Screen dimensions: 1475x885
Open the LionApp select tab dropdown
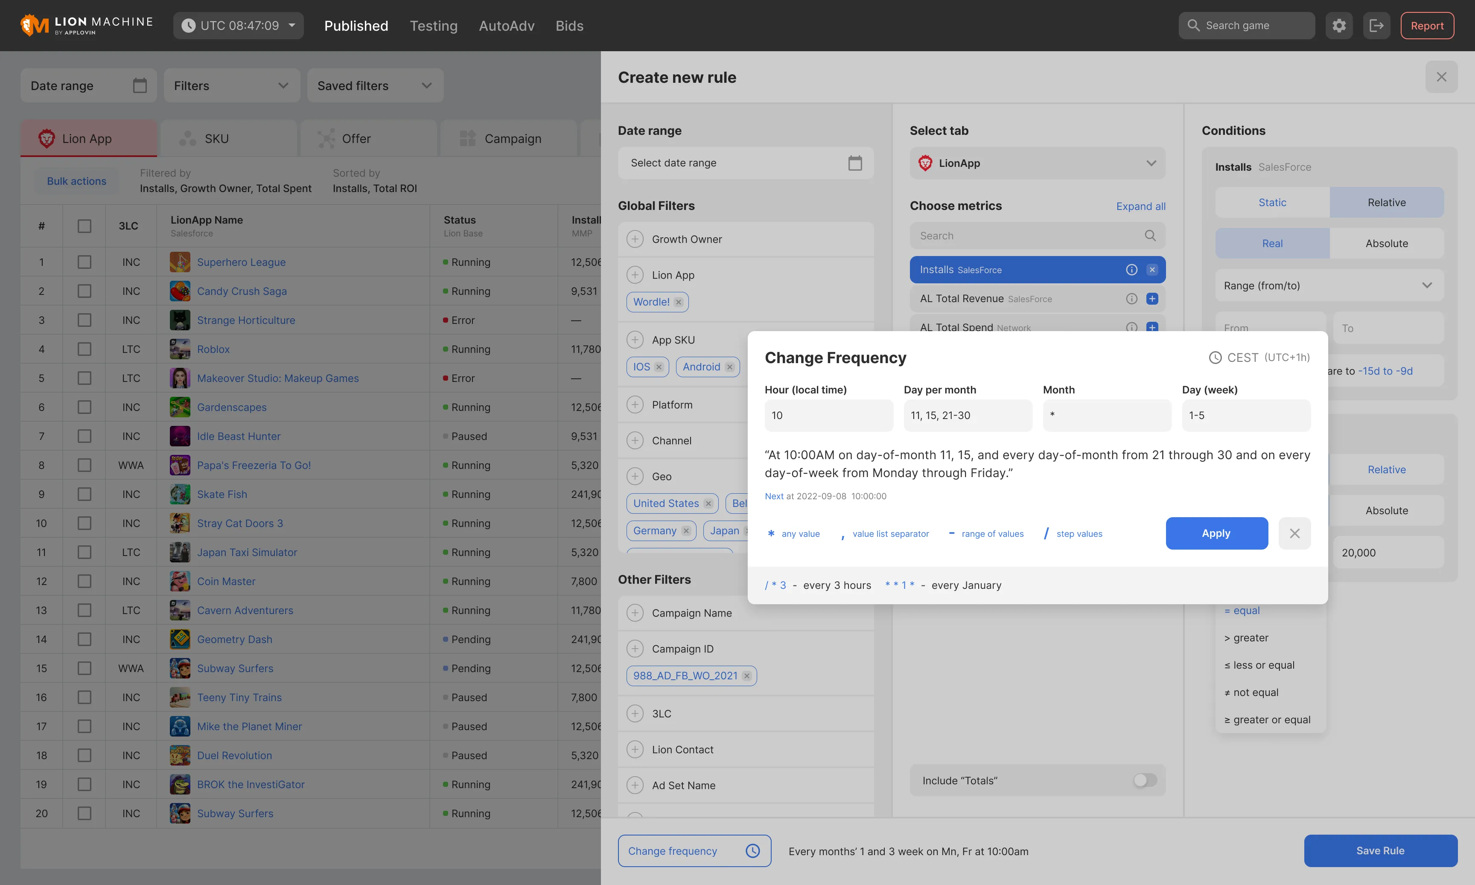pyautogui.click(x=1038, y=163)
